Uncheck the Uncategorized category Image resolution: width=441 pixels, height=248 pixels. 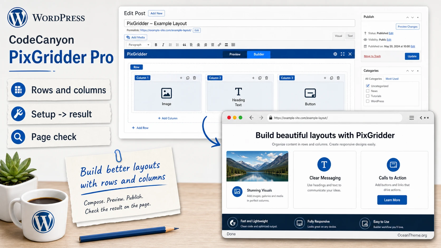point(368,86)
